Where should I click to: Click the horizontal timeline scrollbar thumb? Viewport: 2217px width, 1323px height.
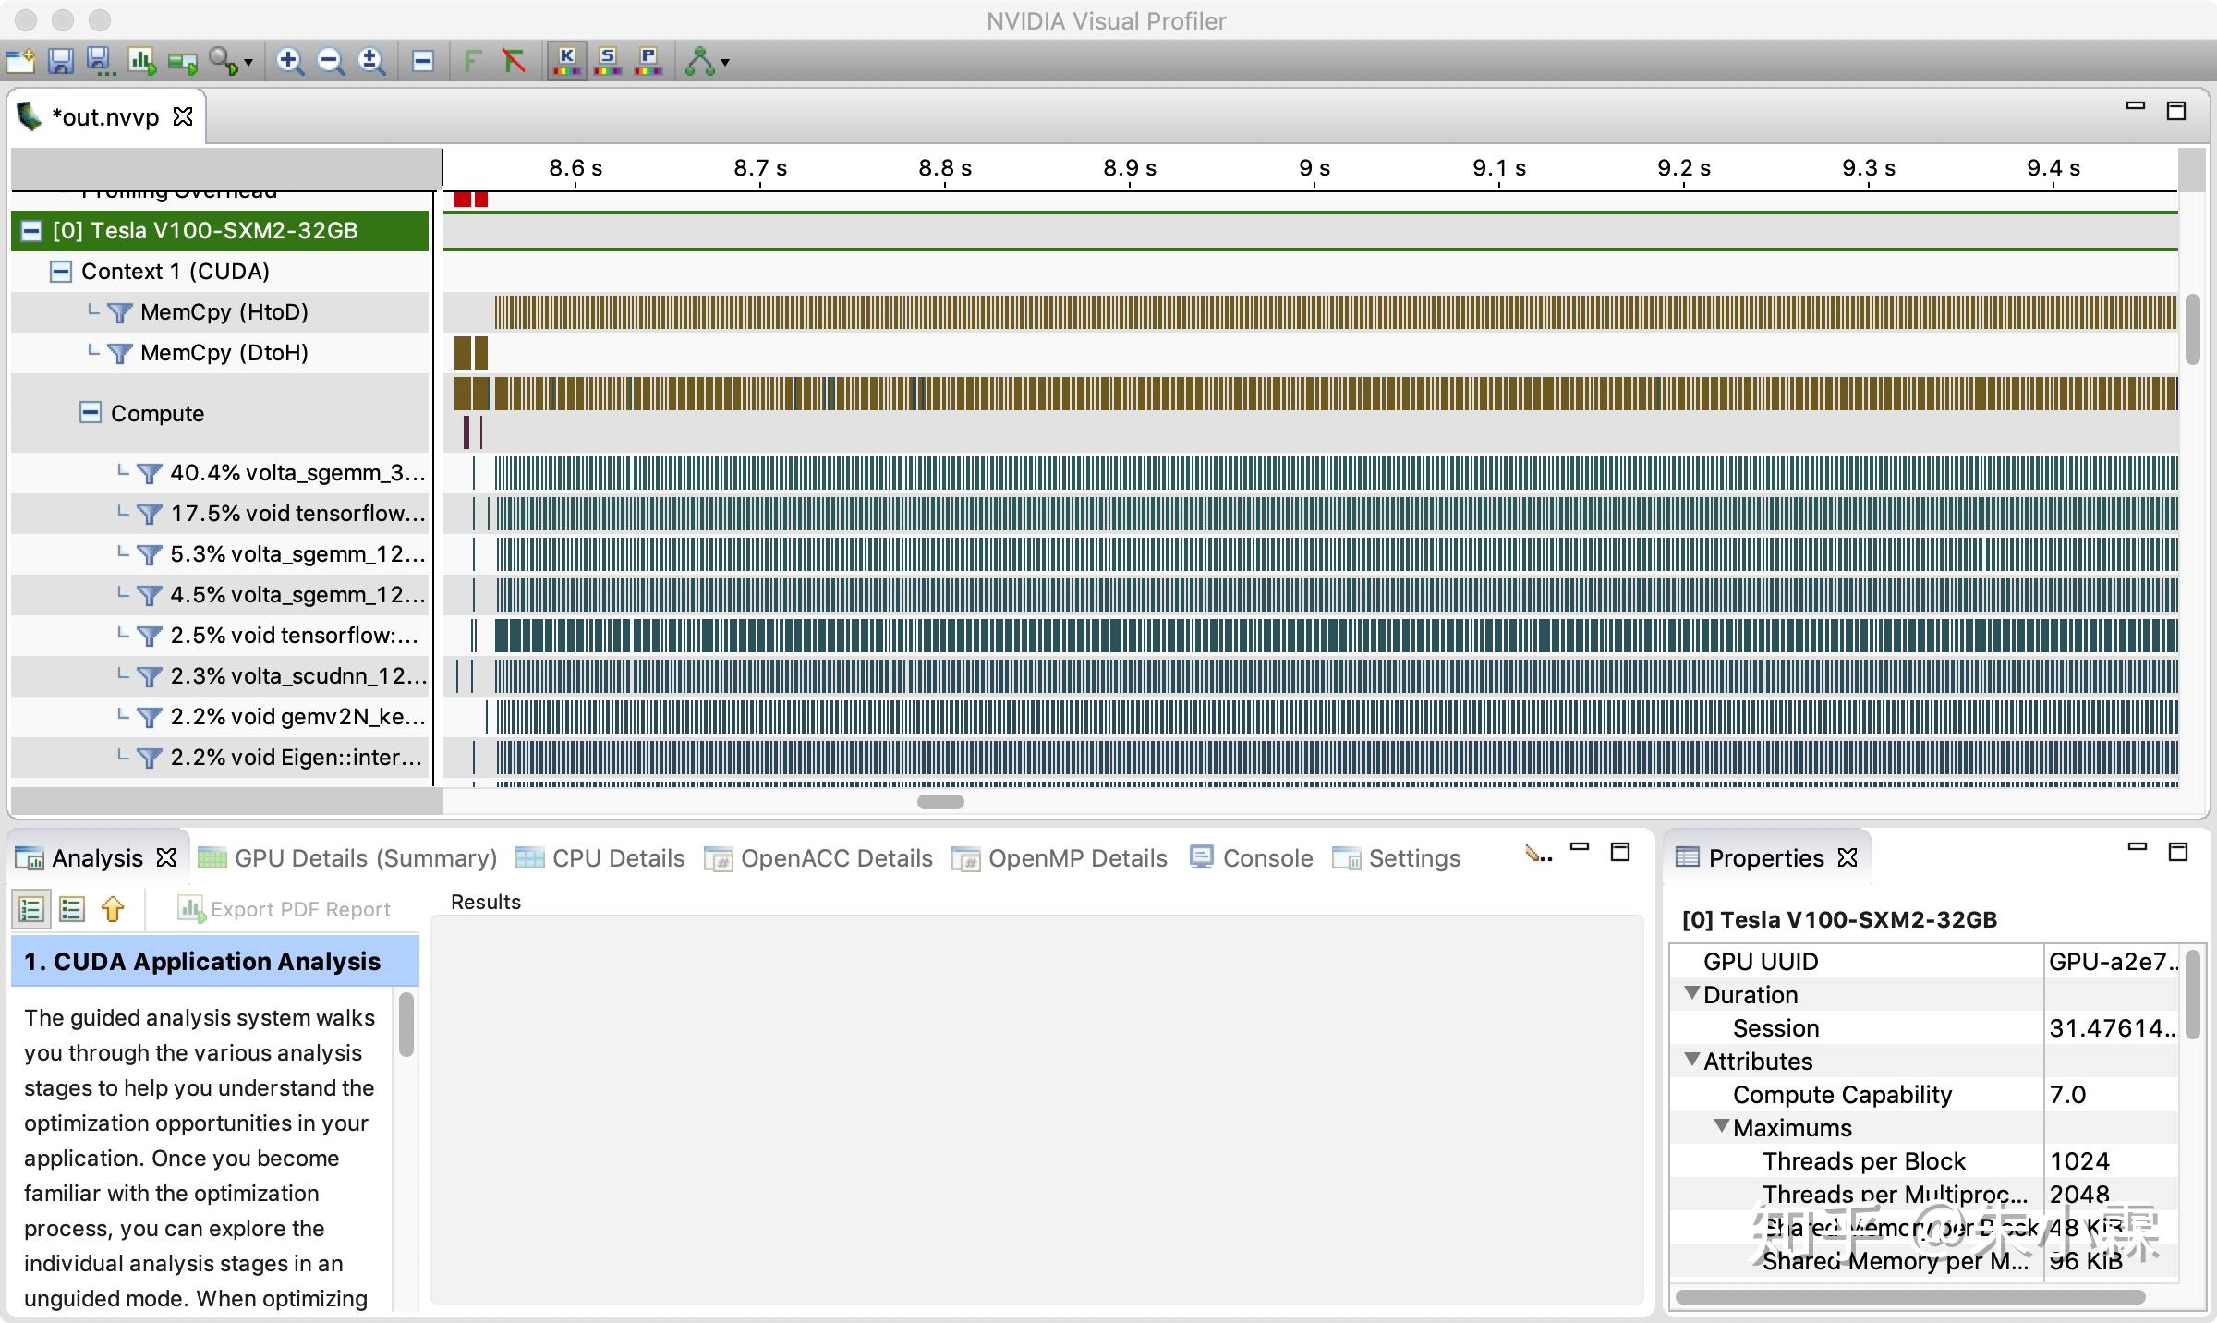(x=940, y=802)
